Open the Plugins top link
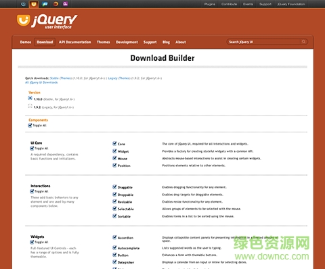This screenshot has height=269, width=325. click(210, 4)
